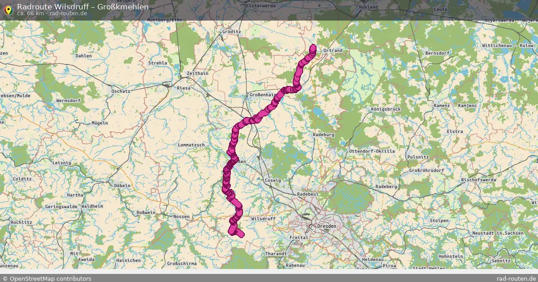Click the Kamenz - Kamjenc label

coord(455,105)
